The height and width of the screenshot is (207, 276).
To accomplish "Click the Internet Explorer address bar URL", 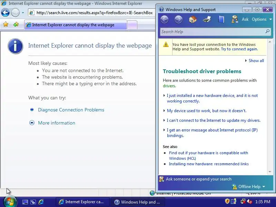I will (94, 13).
